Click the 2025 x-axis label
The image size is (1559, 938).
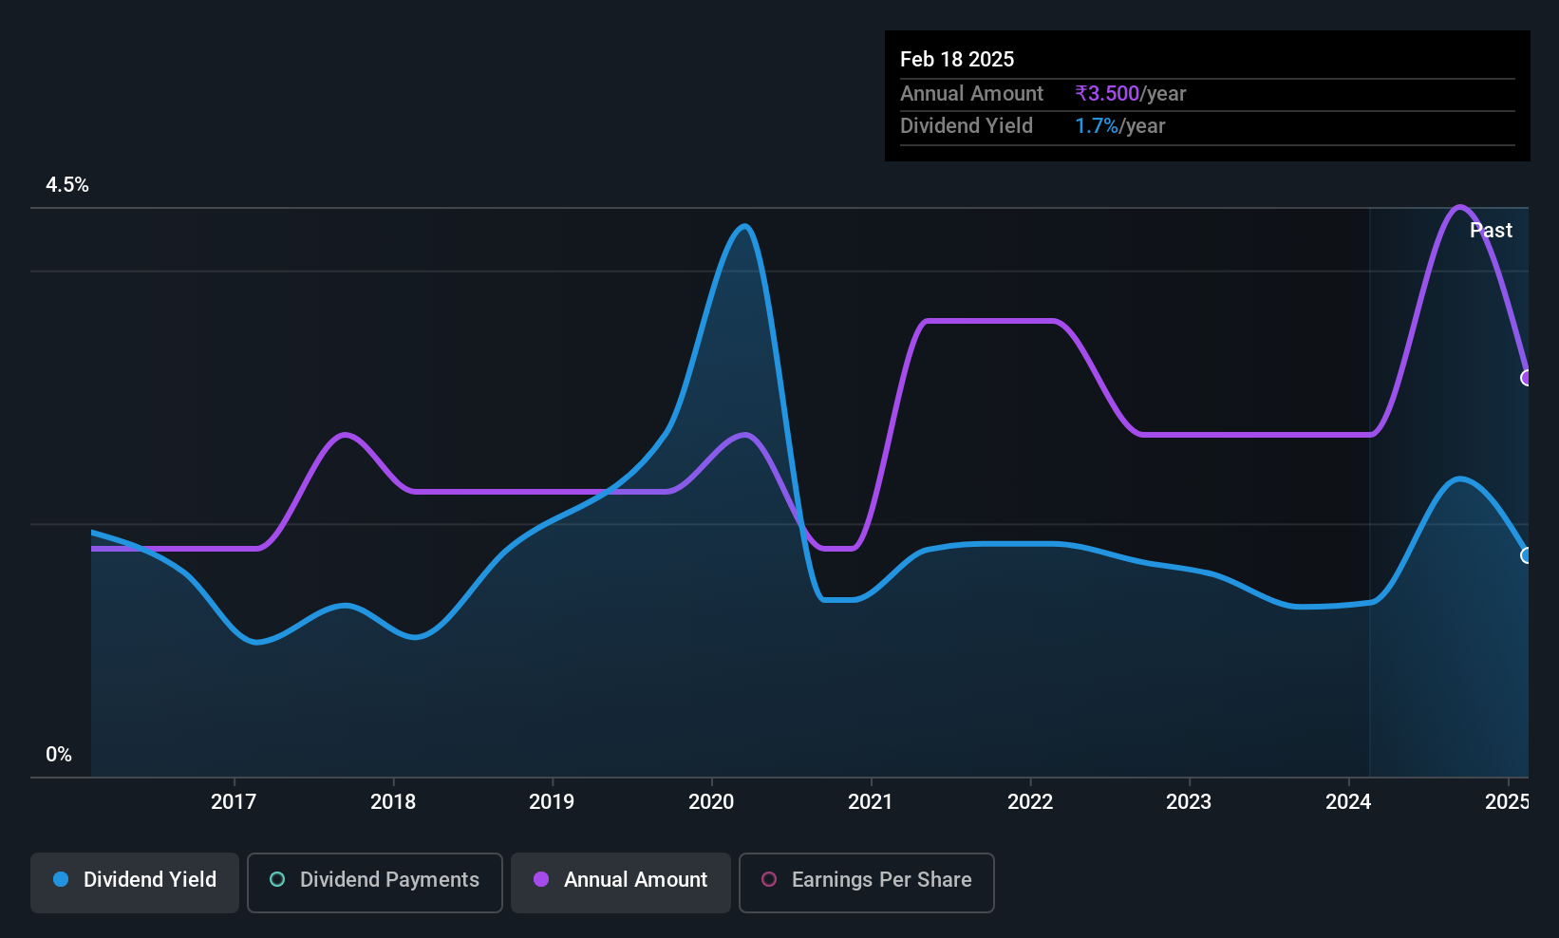(1507, 802)
